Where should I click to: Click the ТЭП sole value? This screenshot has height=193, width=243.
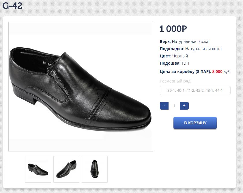(185, 63)
